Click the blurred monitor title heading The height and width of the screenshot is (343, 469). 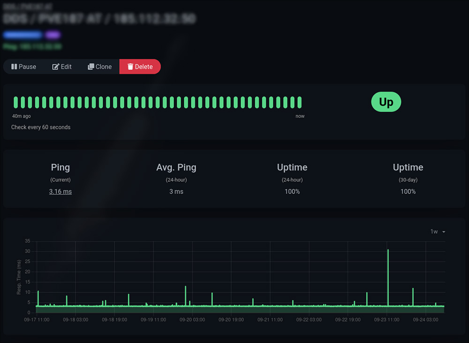pyautogui.click(x=99, y=19)
